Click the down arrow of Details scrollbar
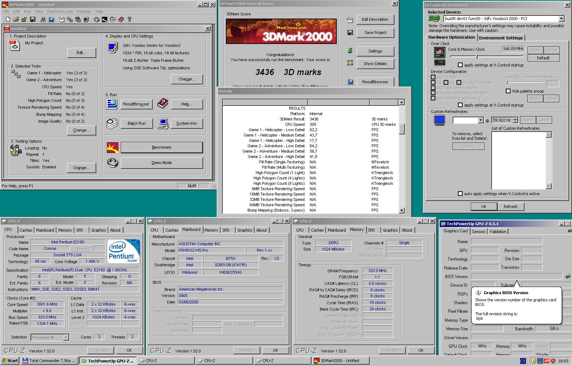572x366 pixels. [x=402, y=210]
